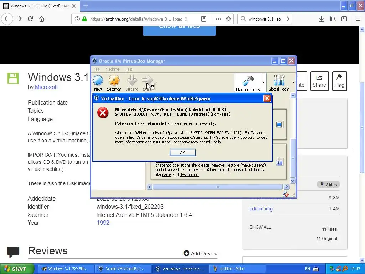
Task: Click the site information icon in address bar
Action: 77,19
